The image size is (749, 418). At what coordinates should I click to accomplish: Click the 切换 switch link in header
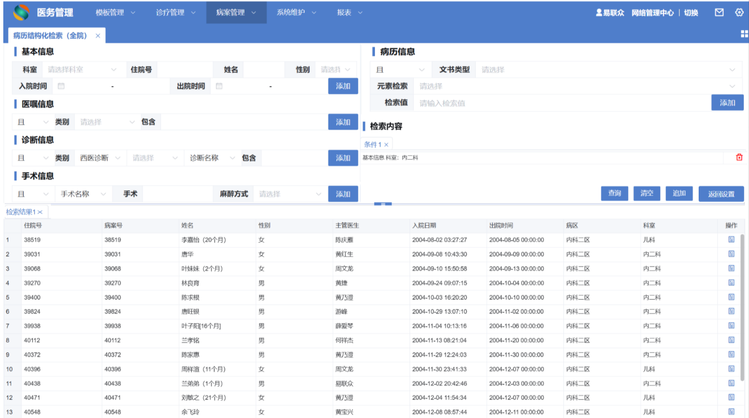click(691, 13)
